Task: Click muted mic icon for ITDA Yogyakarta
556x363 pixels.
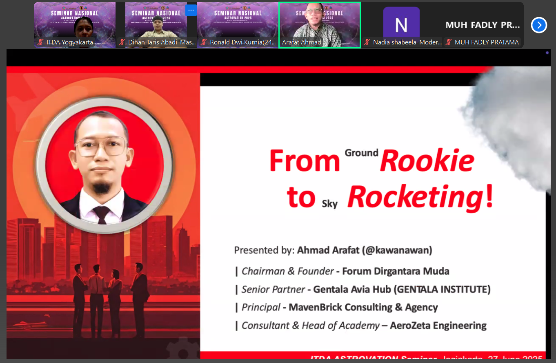Action: [x=41, y=42]
